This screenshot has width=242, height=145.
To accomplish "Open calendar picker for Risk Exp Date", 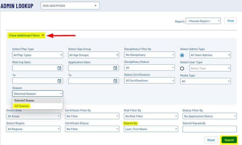I will pos(60,68).
